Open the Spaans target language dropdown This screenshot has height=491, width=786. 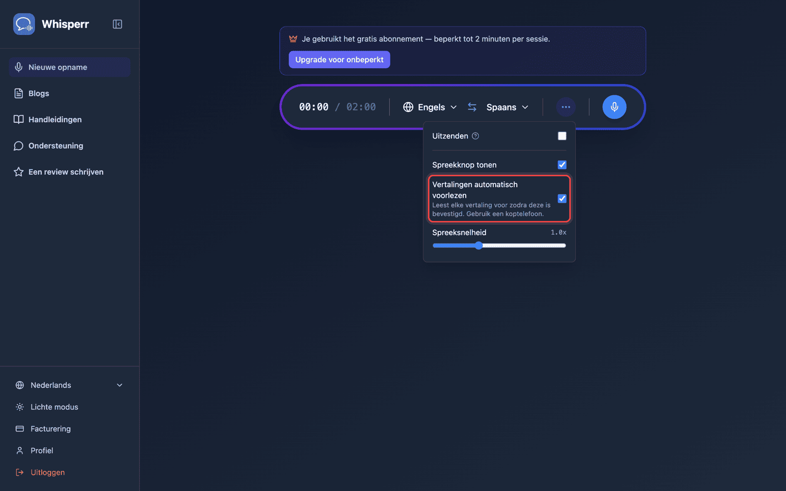[x=507, y=107]
